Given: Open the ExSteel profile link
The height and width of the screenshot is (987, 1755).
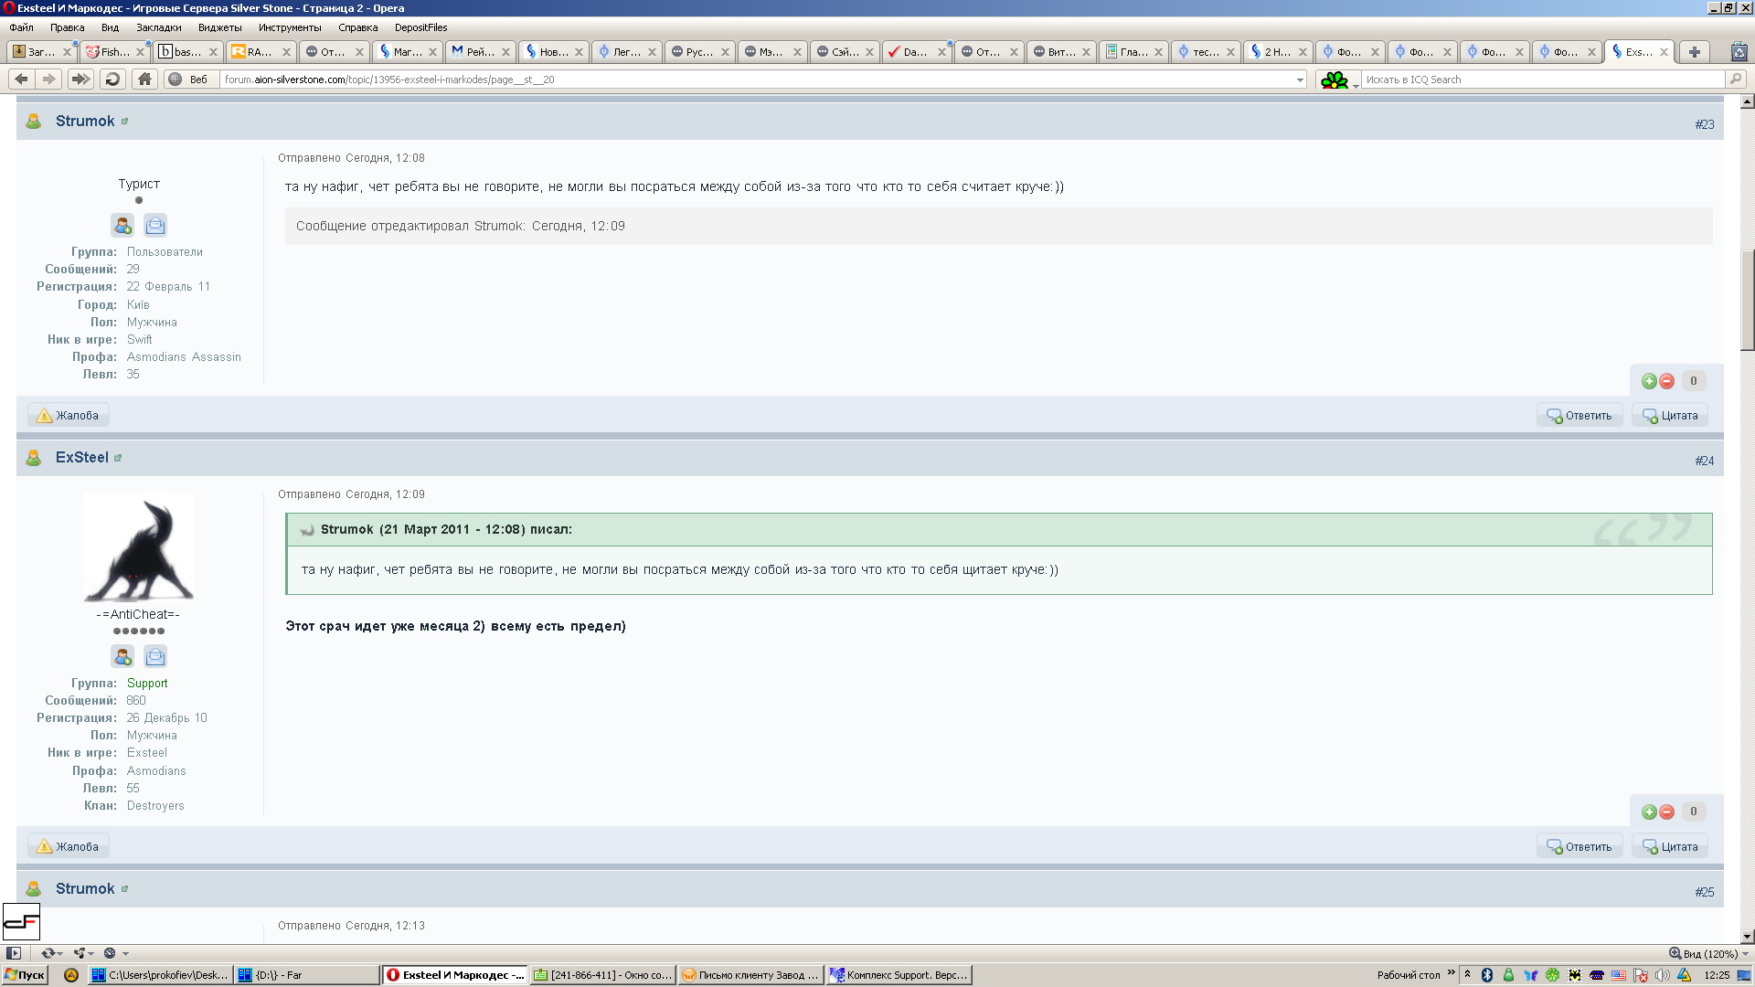Looking at the screenshot, I should coord(81,458).
